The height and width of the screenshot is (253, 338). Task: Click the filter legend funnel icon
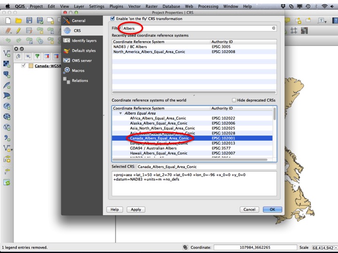click(x=37, y=56)
